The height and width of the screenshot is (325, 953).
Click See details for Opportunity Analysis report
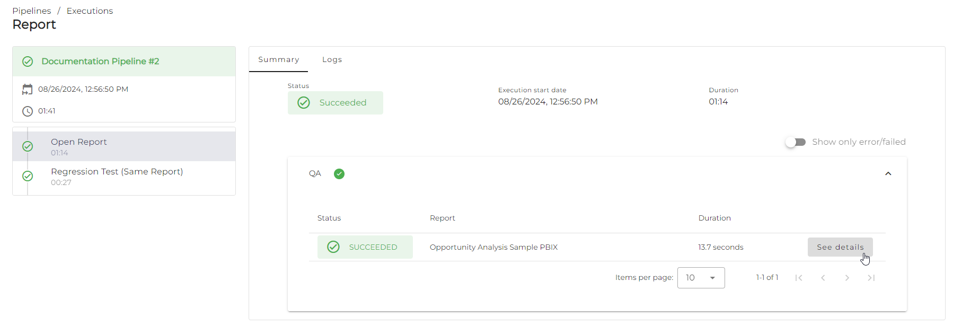click(x=840, y=247)
